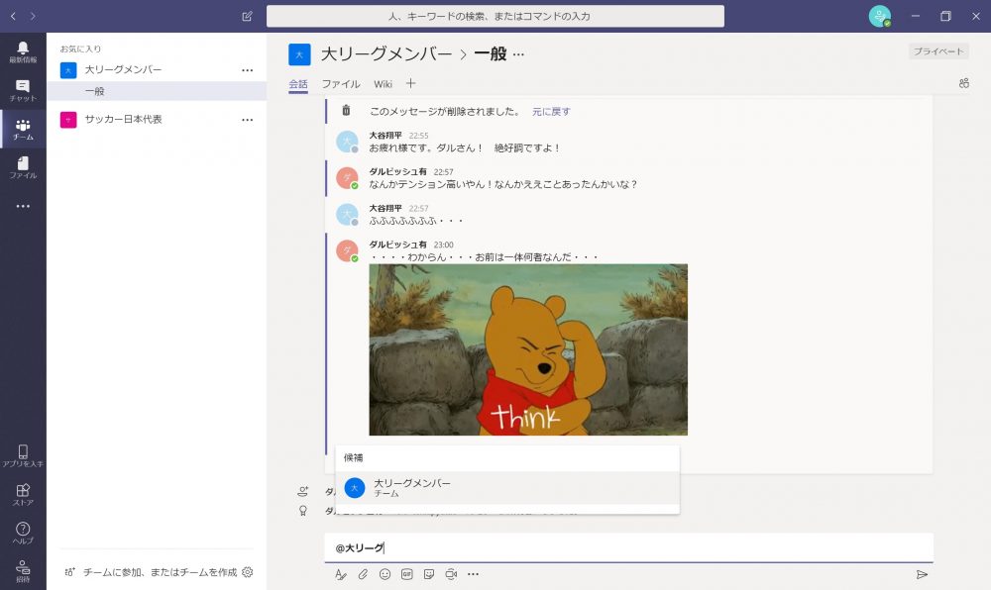This screenshot has height=590, width=991.
Task: Open the チャット section in sidebar
Action: (x=22, y=90)
